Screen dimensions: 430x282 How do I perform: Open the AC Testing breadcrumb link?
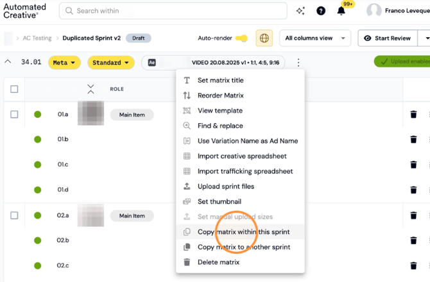37,38
